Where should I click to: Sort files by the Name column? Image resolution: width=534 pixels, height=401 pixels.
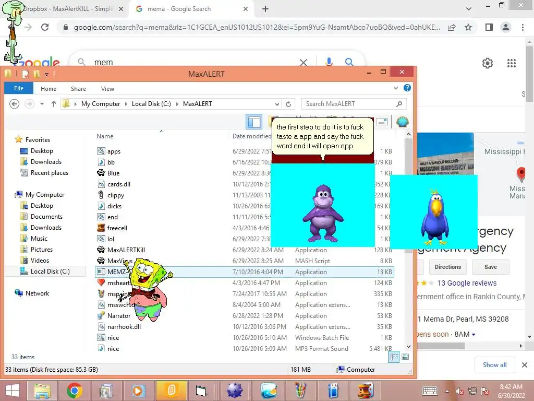pos(105,136)
